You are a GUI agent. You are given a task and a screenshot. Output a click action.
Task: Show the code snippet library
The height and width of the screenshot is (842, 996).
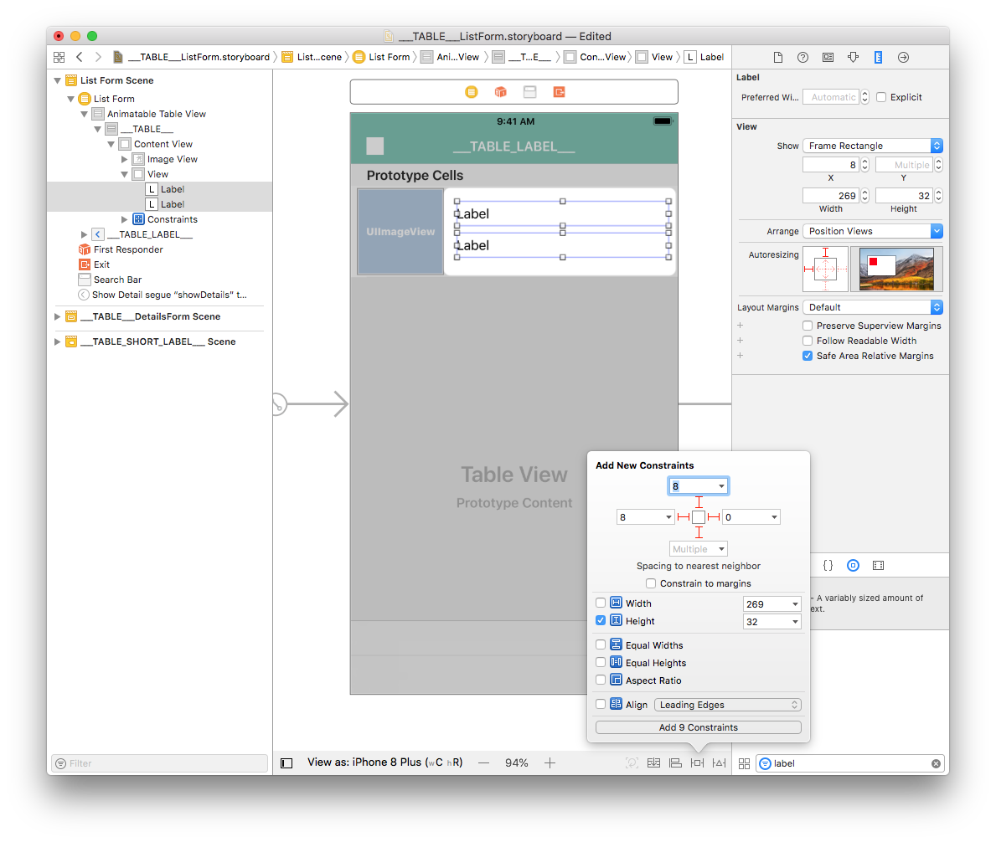(828, 565)
